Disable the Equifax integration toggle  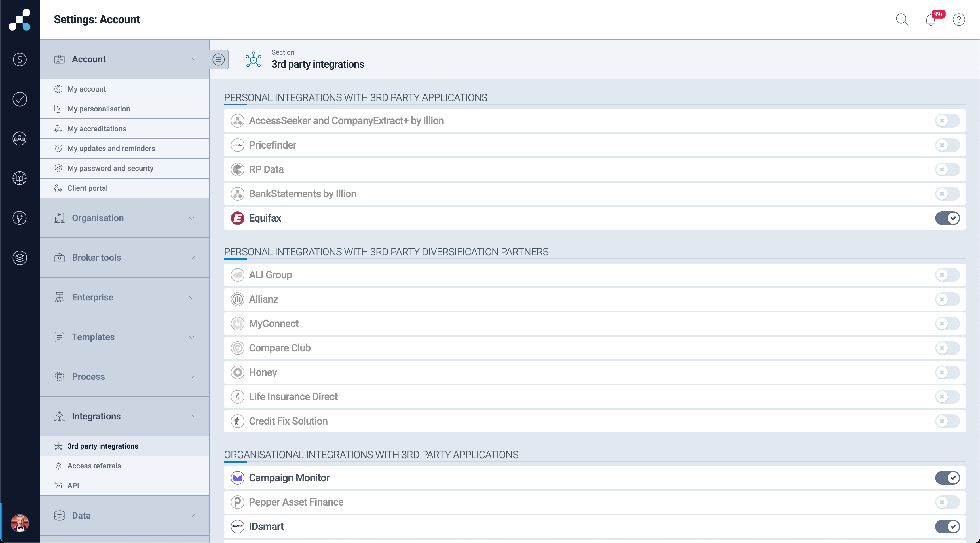point(947,218)
